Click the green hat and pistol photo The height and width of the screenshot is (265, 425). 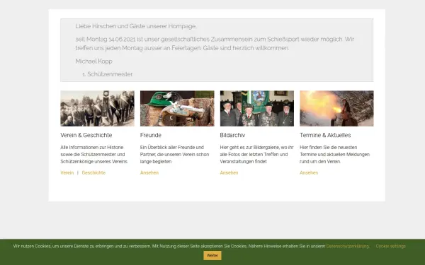[x=177, y=108]
